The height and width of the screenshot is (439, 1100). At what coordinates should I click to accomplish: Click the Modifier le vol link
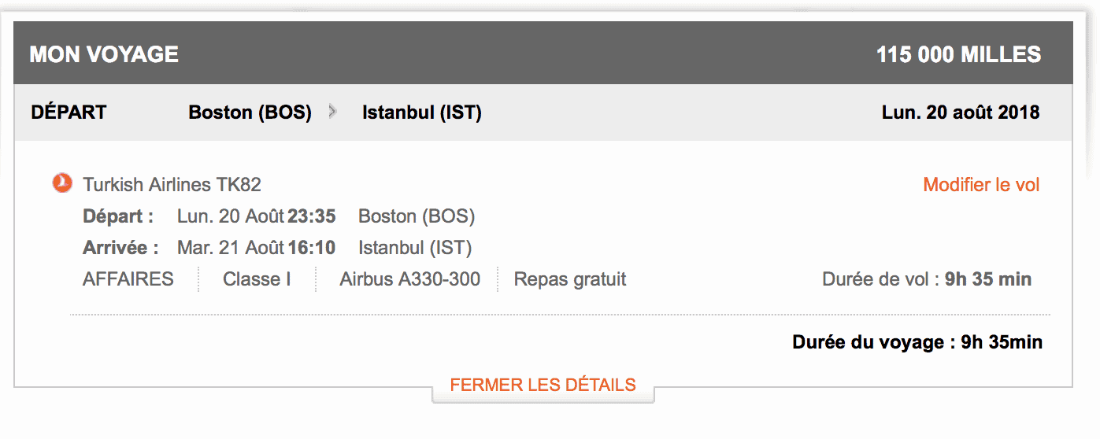click(981, 185)
